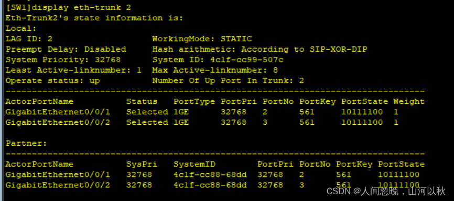Click local GigabitEthernet0/0/1 row's 'Selected' status
This screenshot has height=201, width=454.
(147, 112)
